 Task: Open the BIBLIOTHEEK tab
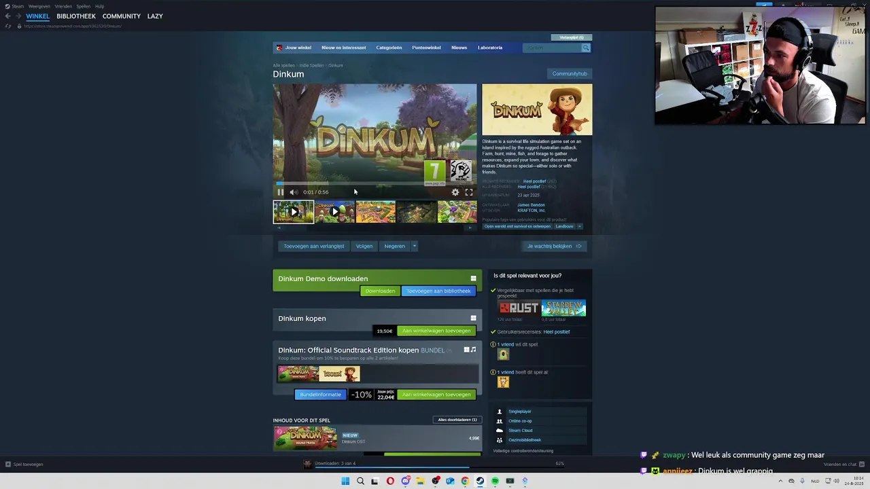pyautogui.click(x=76, y=16)
